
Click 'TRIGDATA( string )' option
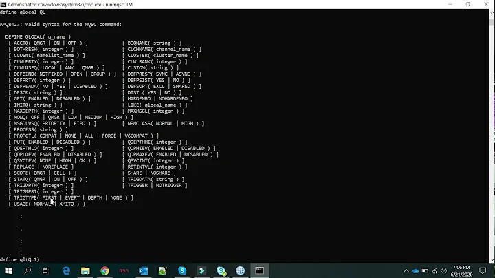tap(153, 179)
